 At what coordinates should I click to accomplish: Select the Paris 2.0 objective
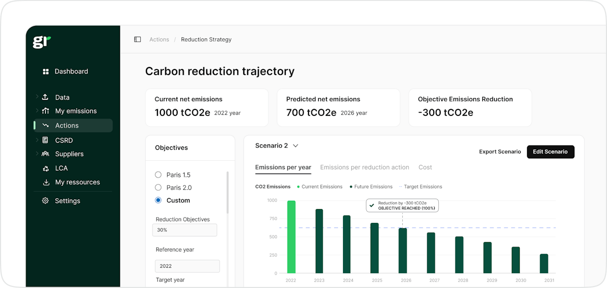[158, 187]
